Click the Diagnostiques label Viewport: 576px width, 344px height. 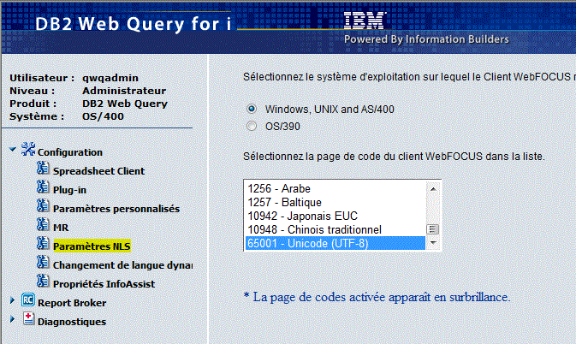pos(72,322)
